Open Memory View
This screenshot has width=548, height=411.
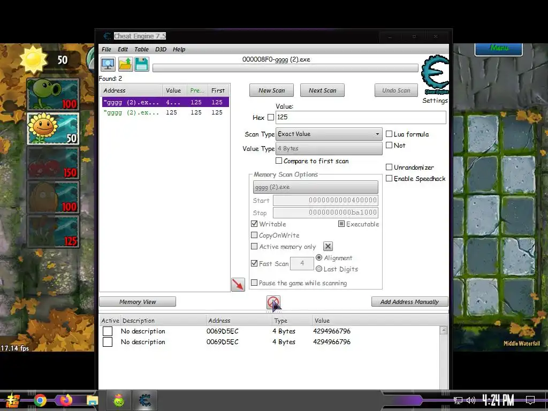click(138, 302)
